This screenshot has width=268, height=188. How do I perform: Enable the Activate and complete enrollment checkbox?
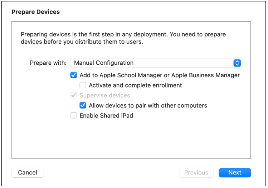[x=83, y=85]
